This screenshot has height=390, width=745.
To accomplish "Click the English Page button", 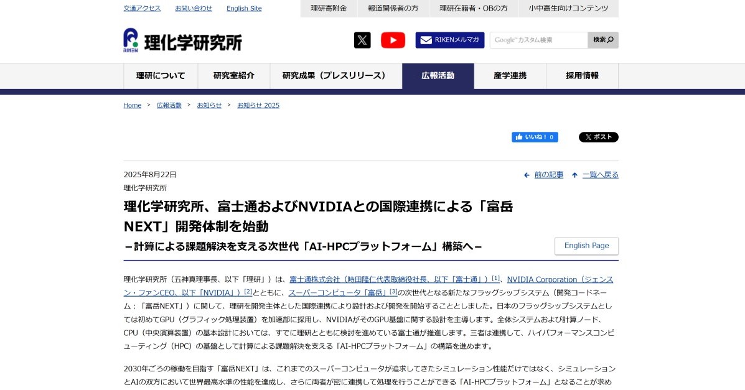I will point(586,246).
